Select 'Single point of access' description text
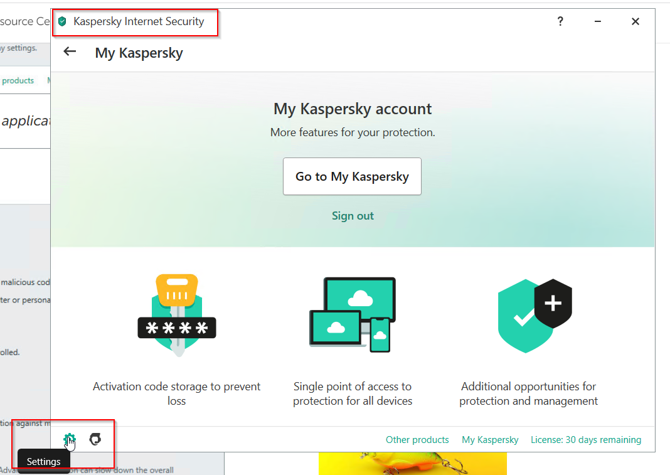Image resolution: width=670 pixels, height=475 pixels. pyautogui.click(x=353, y=393)
